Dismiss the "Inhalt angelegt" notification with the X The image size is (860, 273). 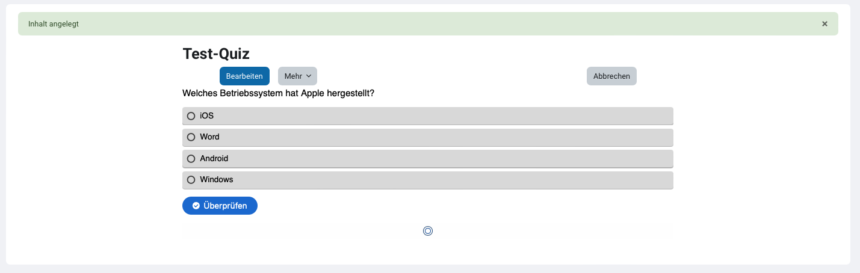pyautogui.click(x=824, y=24)
